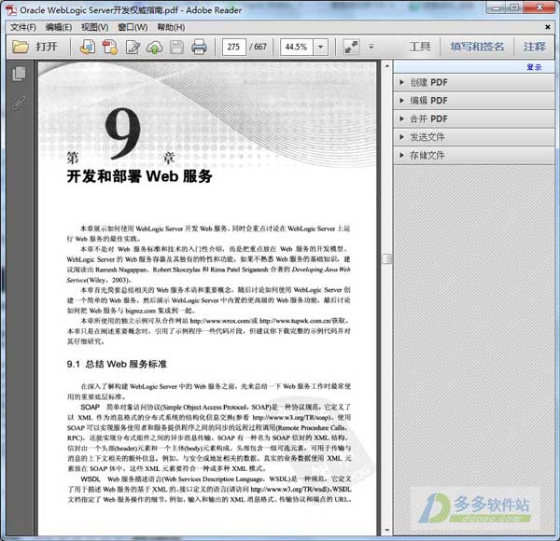This screenshot has width=560, height=541.
Task: Show attachments paperclip panel icon
Action: point(19,104)
